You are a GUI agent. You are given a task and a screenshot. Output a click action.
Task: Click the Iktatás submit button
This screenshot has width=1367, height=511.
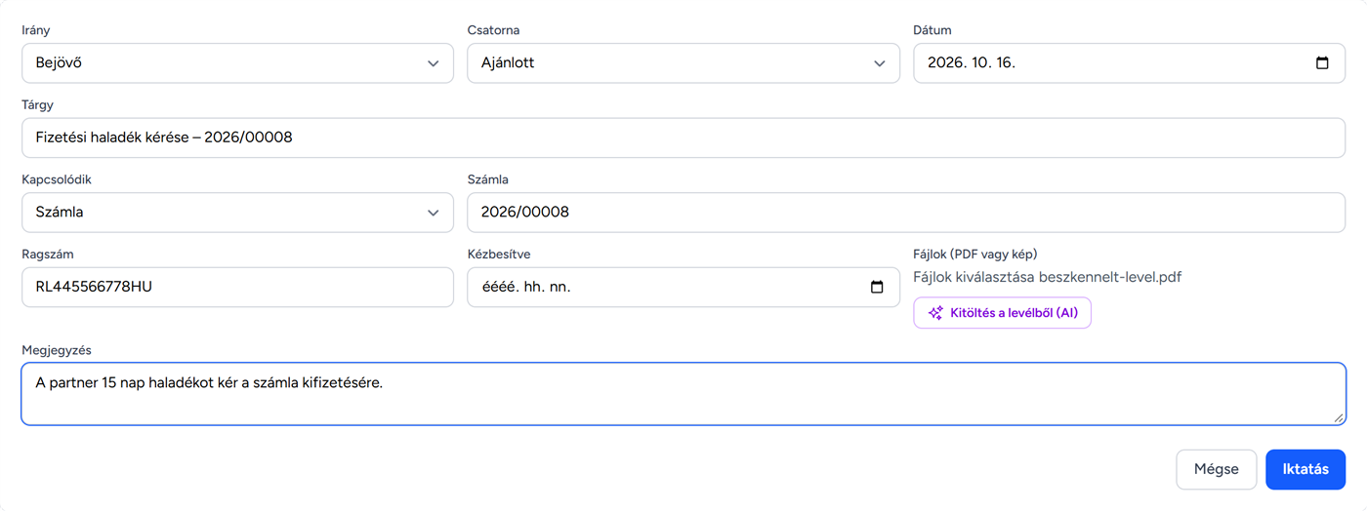pyautogui.click(x=1305, y=469)
